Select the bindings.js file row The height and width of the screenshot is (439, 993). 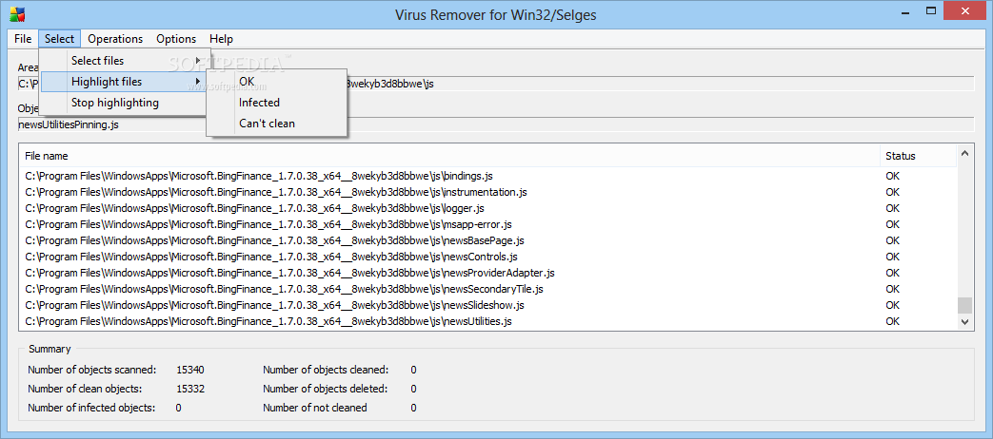coord(487,176)
